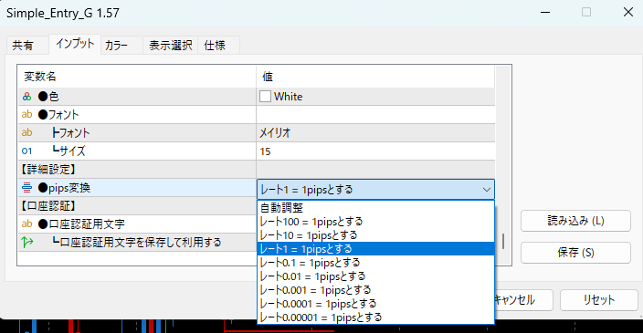Click the green arrow icon beside 口座認証用文字を保存して利用する

(x=27, y=242)
